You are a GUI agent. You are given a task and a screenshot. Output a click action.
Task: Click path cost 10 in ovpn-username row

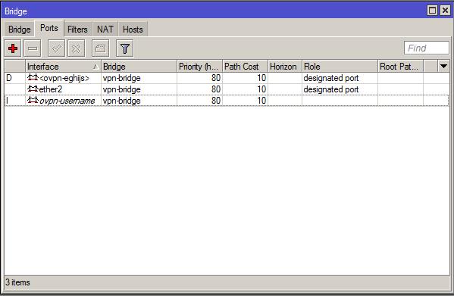(261, 100)
